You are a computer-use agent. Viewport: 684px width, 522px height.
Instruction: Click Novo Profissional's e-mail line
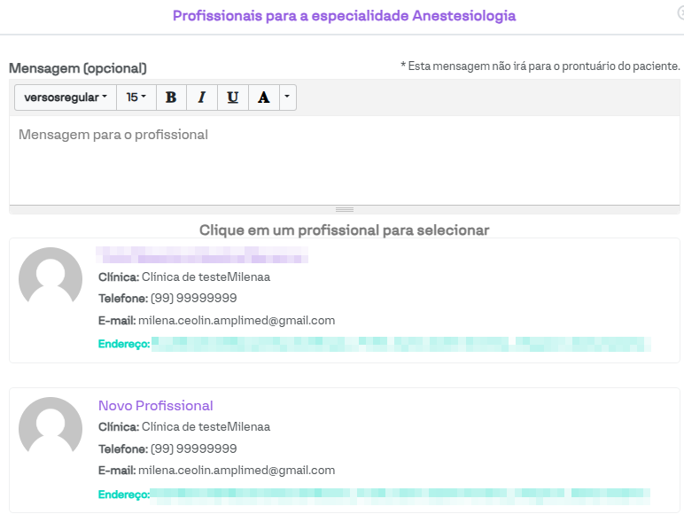click(x=216, y=471)
